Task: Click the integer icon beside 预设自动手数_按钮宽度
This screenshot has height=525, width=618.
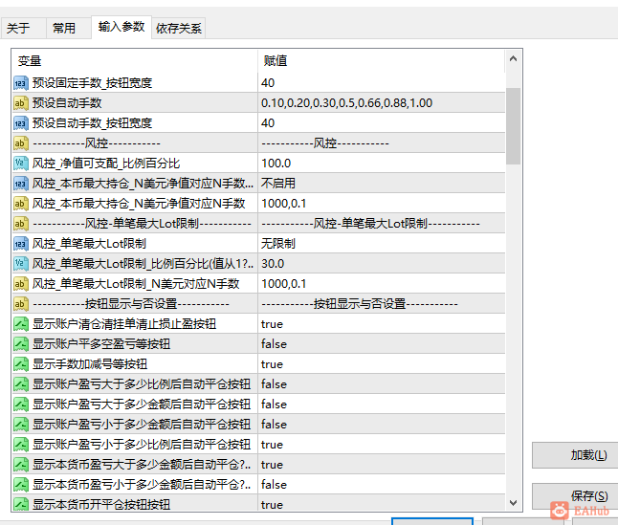Action: (20, 123)
